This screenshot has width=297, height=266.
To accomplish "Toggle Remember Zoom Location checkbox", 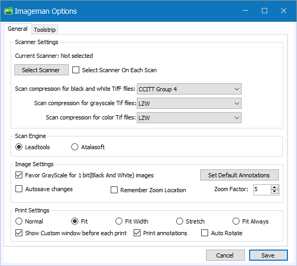I will click(x=114, y=190).
